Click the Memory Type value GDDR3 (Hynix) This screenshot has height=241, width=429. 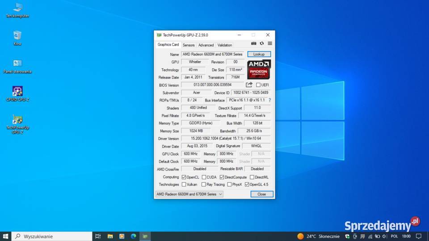point(201,123)
